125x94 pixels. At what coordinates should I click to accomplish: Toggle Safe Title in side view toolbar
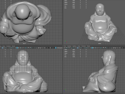[x=88, y=48]
